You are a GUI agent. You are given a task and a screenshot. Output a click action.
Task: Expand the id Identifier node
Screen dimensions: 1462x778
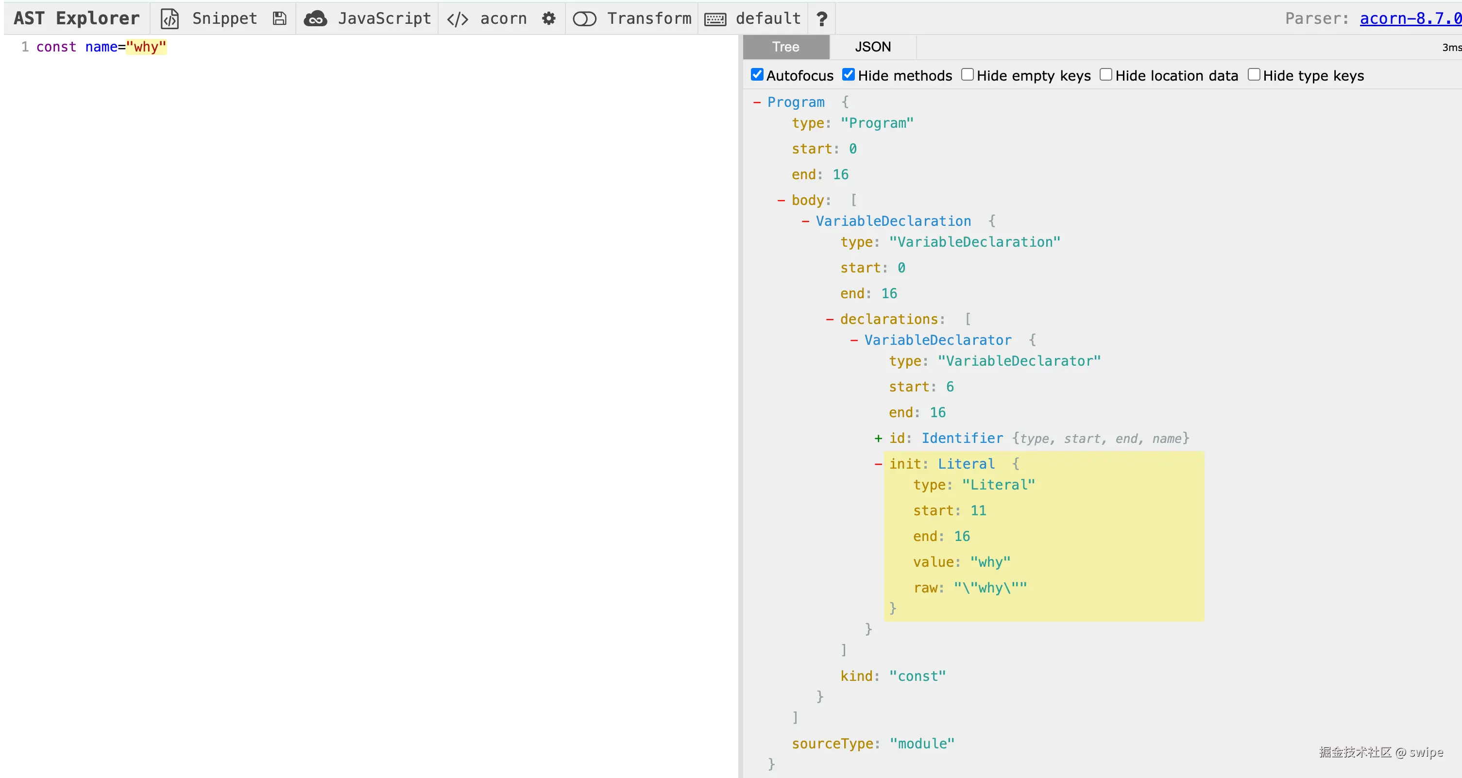click(878, 438)
